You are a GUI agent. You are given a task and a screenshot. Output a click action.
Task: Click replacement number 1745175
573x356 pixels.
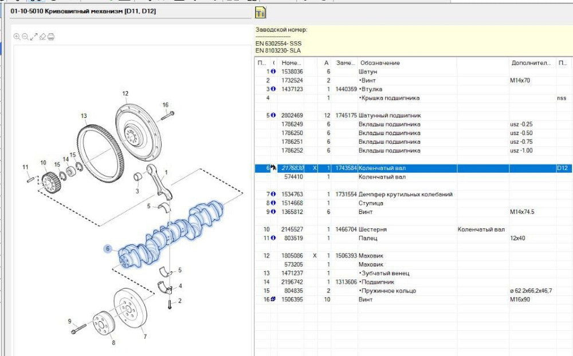346,116
